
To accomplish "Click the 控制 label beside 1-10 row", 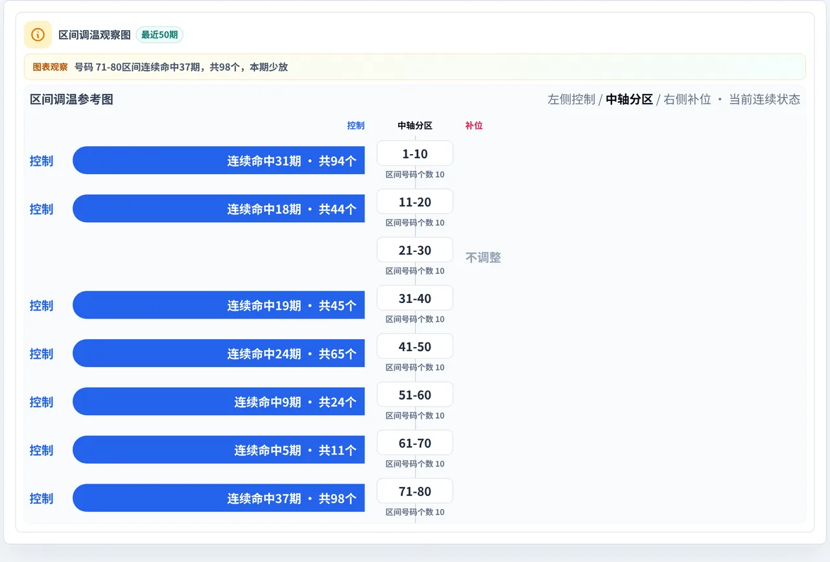I will (x=41, y=161).
